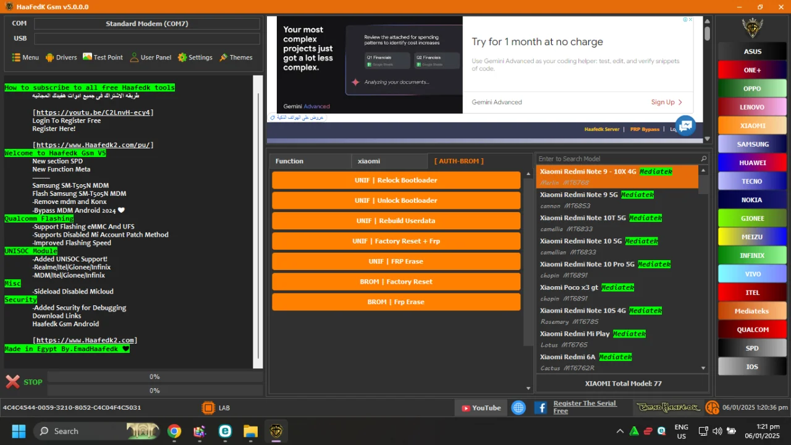Screen dimensions: 791x445
Task: Select Xiaomi Poco x3 gt model
Action: pyautogui.click(x=617, y=293)
